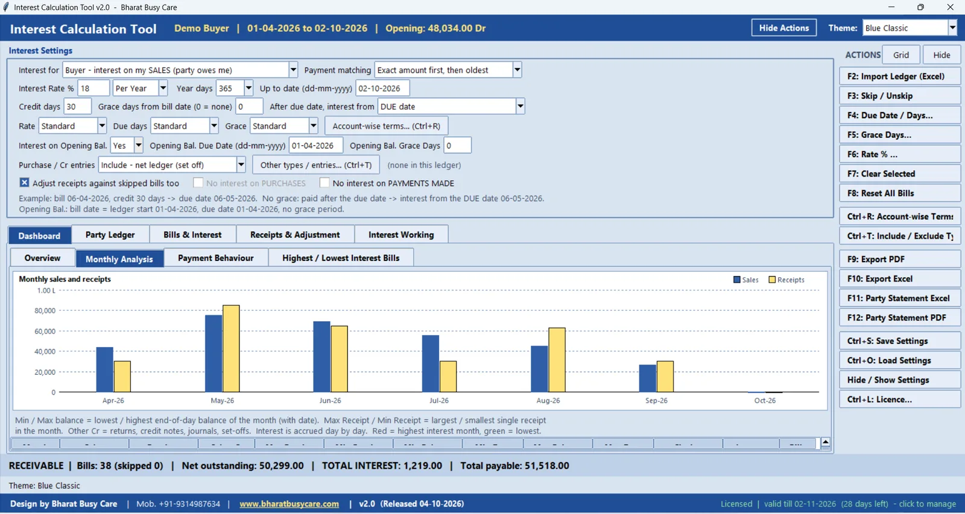Viewport: 965px width, 514px height.
Task: Click the blue Sales legend swatch
Action: coord(737,280)
